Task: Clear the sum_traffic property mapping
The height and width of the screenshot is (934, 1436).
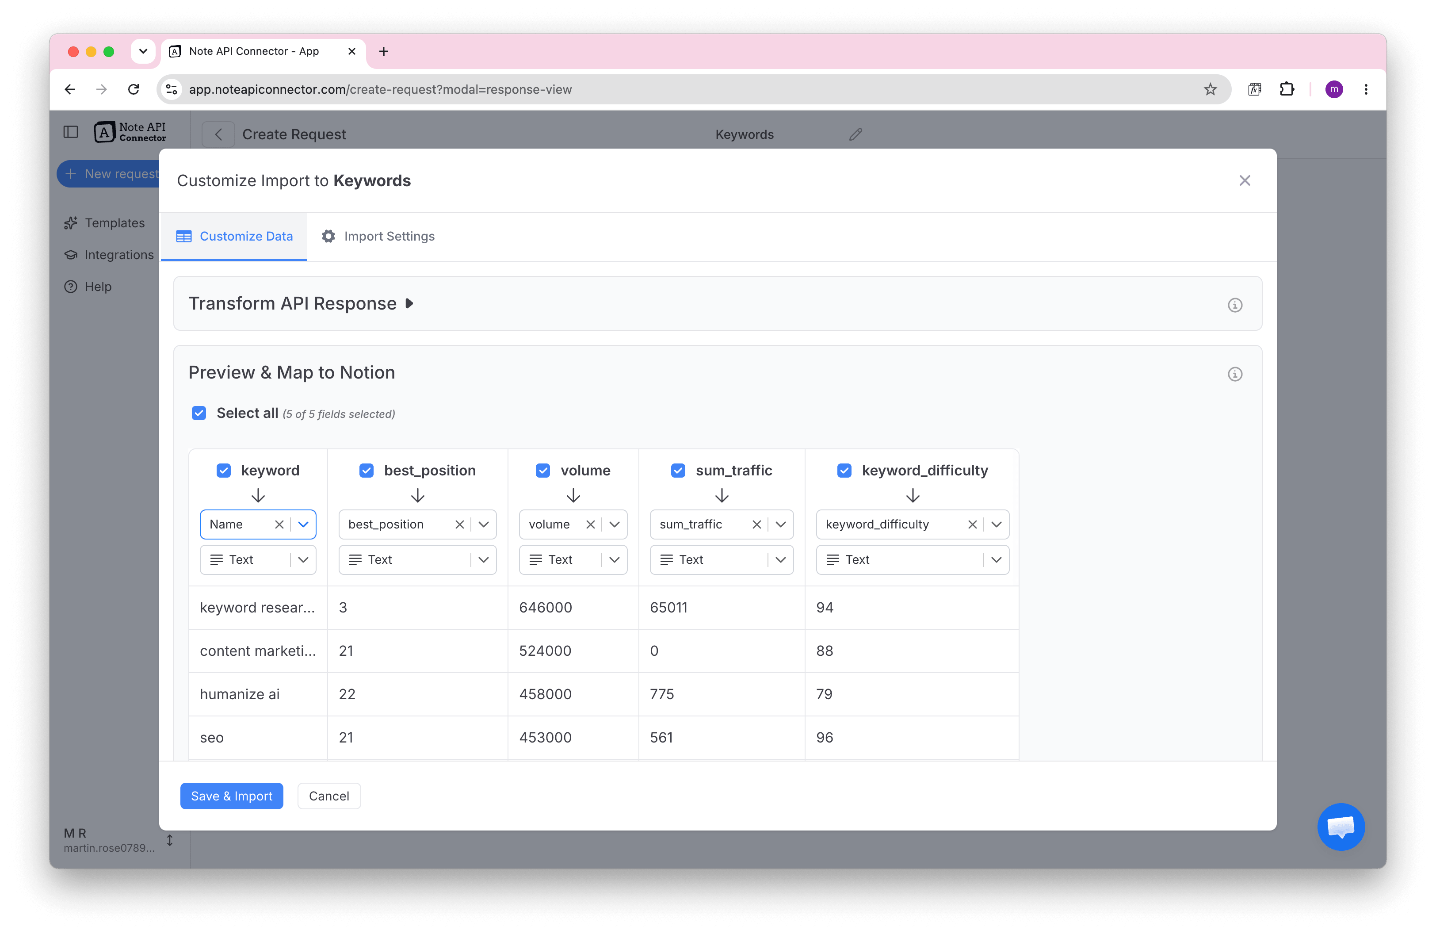Action: point(756,524)
